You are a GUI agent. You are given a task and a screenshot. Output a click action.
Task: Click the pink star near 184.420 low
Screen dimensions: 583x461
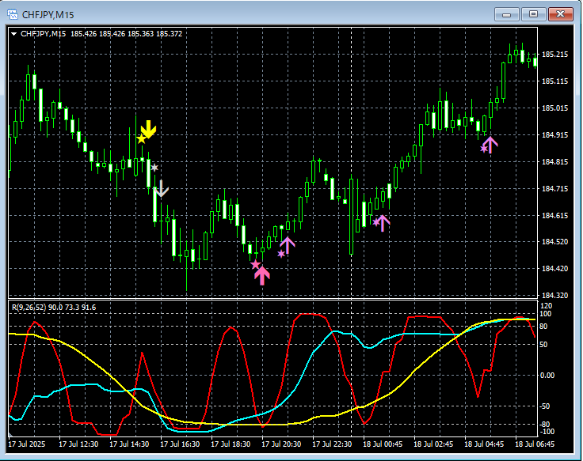[x=255, y=265]
